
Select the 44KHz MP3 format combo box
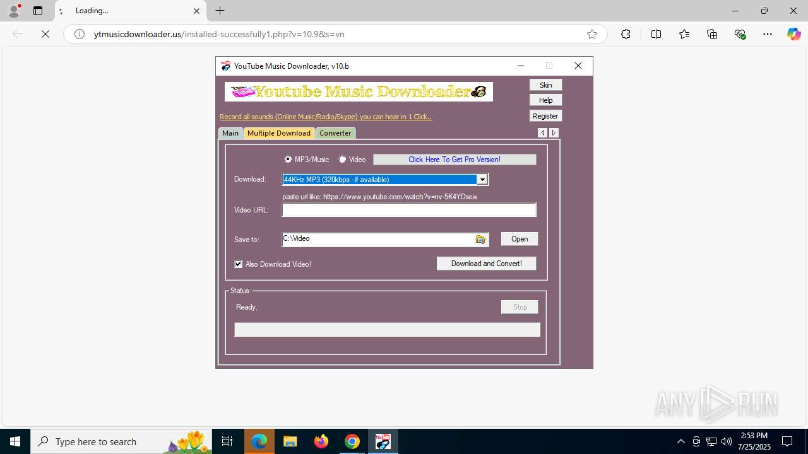[x=385, y=180]
